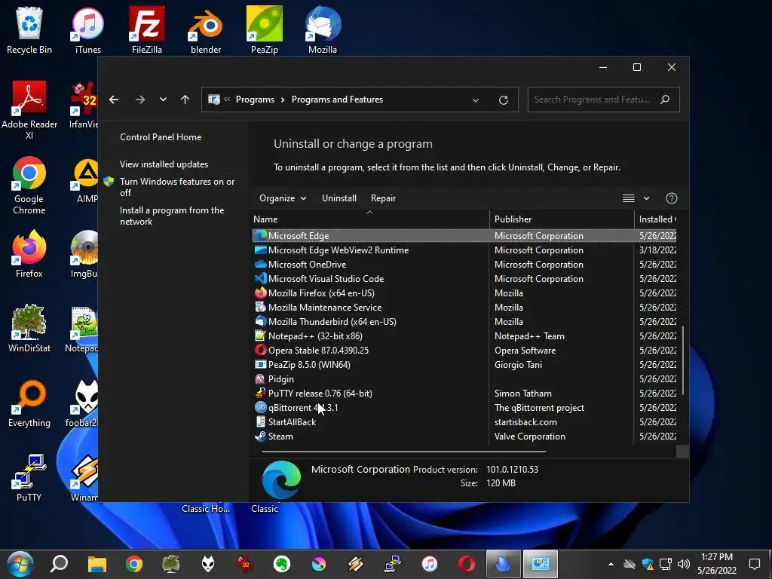Open Control Panel Home link

click(161, 137)
